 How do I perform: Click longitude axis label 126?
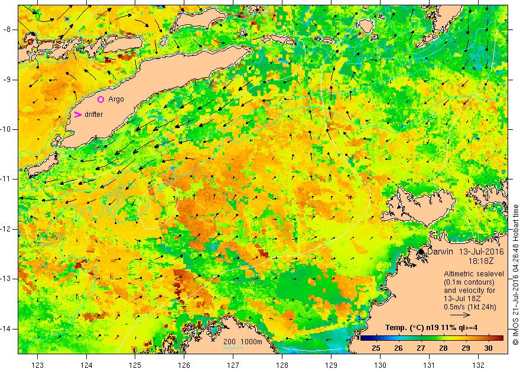point(184,365)
